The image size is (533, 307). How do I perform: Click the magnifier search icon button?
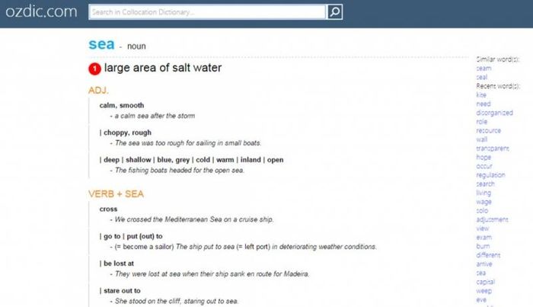(x=334, y=12)
